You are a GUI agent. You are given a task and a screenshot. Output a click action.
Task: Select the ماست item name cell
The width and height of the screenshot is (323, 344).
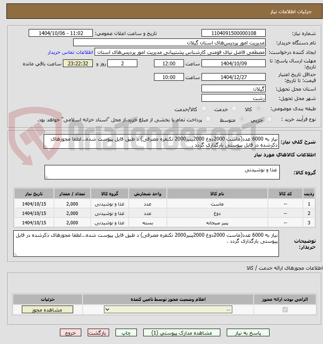217,204
